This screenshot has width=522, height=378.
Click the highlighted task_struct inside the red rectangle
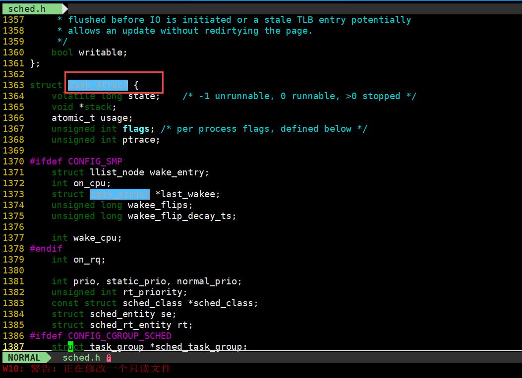(98, 85)
